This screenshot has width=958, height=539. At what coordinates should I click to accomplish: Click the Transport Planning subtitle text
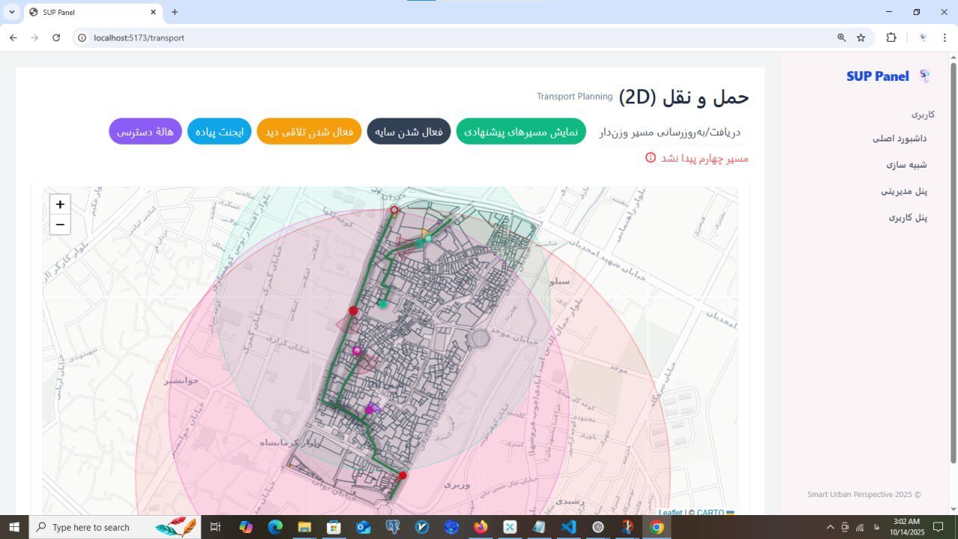click(x=575, y=97)
